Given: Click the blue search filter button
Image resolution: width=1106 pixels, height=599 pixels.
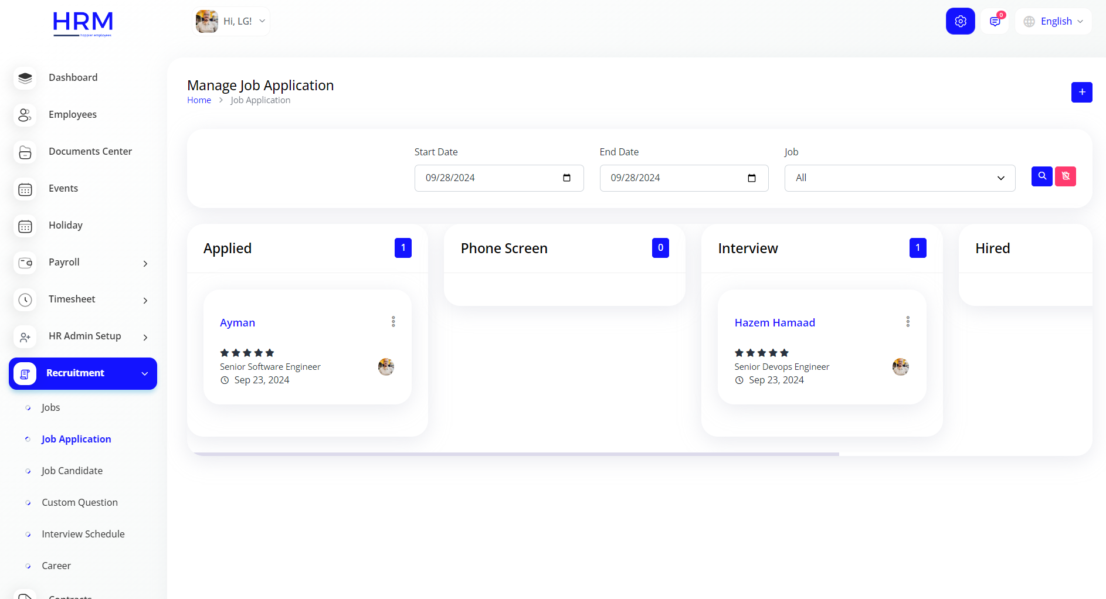Looking at the screenshot, I should [1041, 176].
